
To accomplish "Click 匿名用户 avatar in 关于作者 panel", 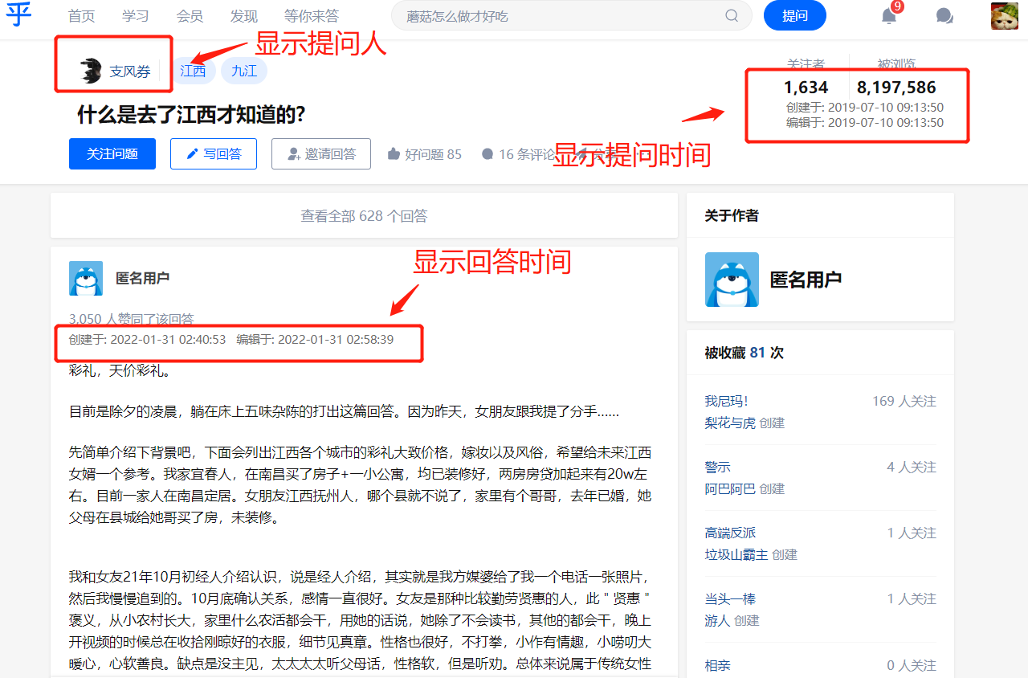I will pos(732,280).
